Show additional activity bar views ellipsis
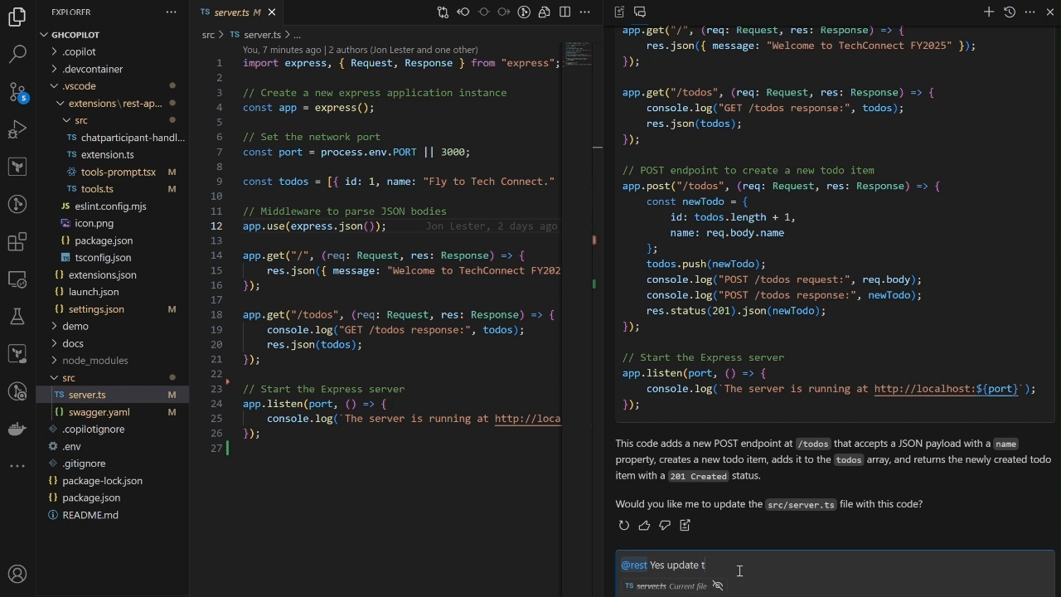This screenshot has height=597, width=1061. (17, 466)
